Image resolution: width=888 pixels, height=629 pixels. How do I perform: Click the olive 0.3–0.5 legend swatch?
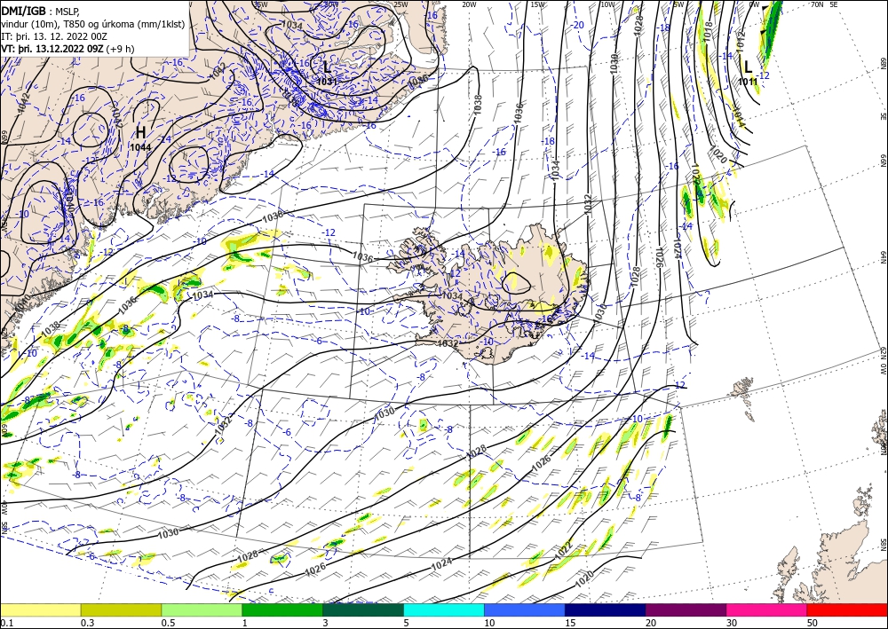(x=121, y=609)
